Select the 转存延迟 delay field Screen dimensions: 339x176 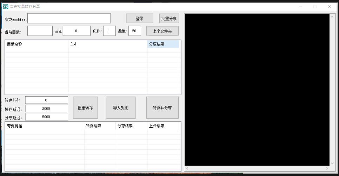tap(46, 108)
